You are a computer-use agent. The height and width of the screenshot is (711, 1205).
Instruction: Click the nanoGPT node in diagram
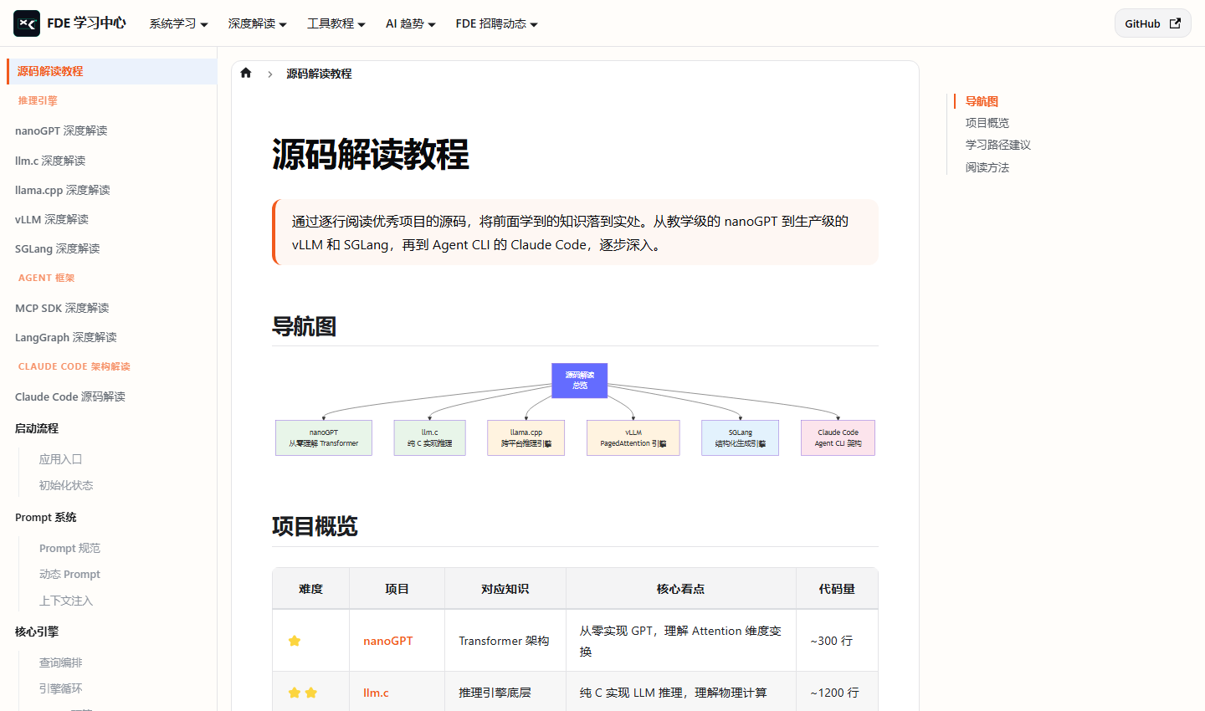pyautogui.click(x=324, y=437)
